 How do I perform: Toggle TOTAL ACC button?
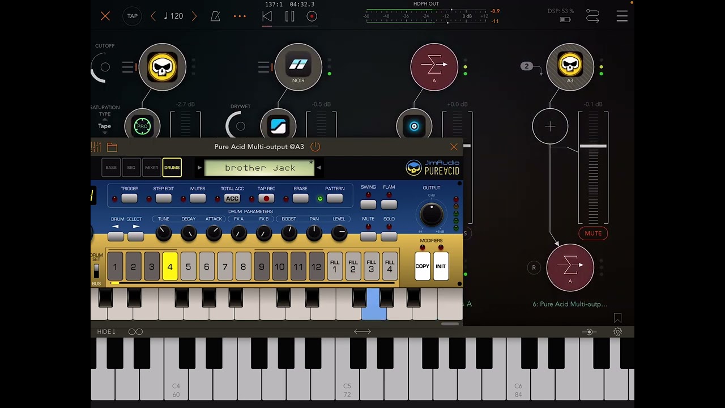232,198
